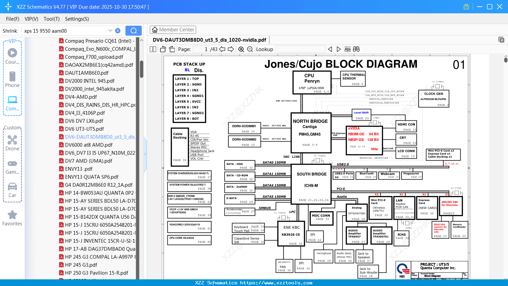Go to the previous page arrow
Image resolution: width=508 pixels, height=286 pixels.
pos(222,49)
